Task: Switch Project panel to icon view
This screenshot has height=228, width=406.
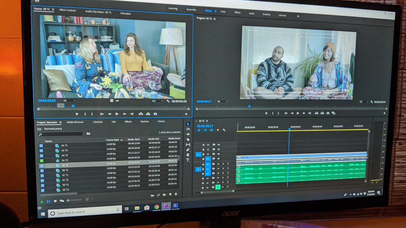Action: tap(54, 202)
